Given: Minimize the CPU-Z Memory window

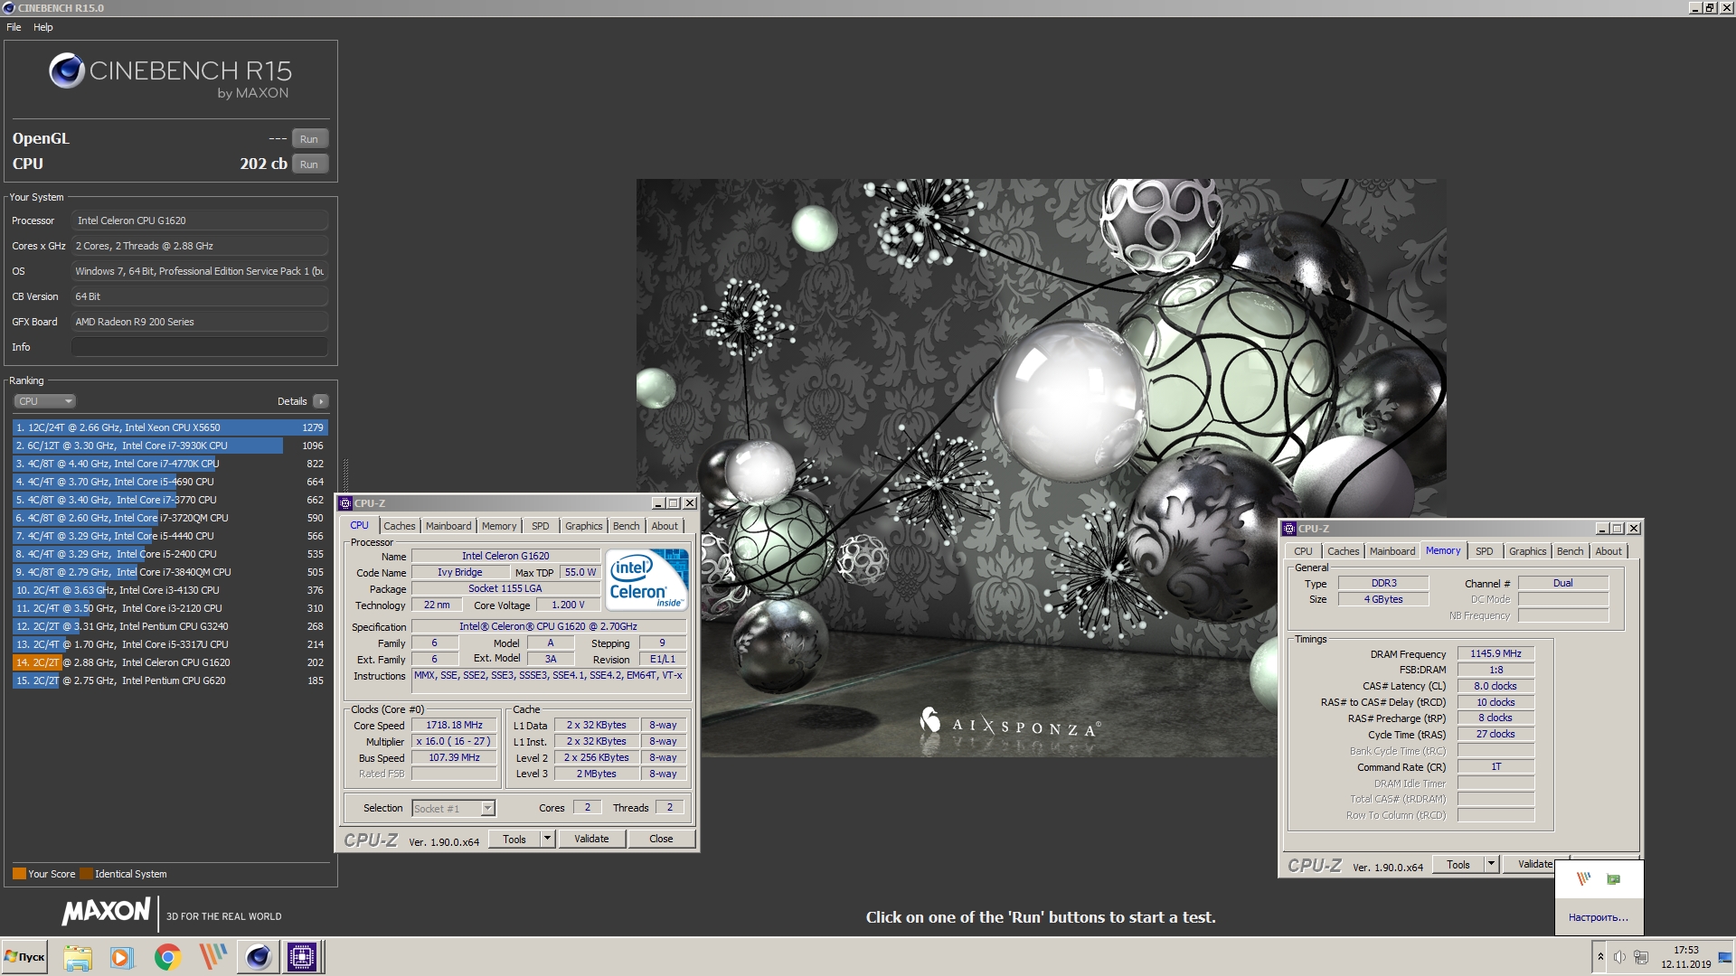Looking at the screenshot, I should click(1601, 529).
